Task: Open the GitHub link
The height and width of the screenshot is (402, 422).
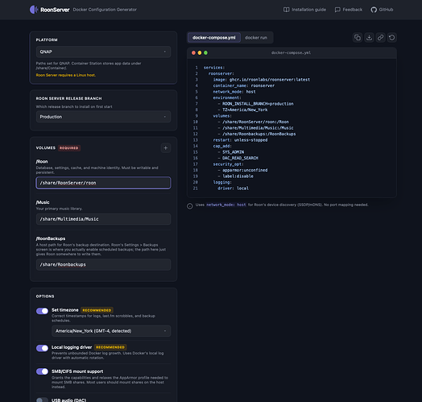Action: (382, 10)
